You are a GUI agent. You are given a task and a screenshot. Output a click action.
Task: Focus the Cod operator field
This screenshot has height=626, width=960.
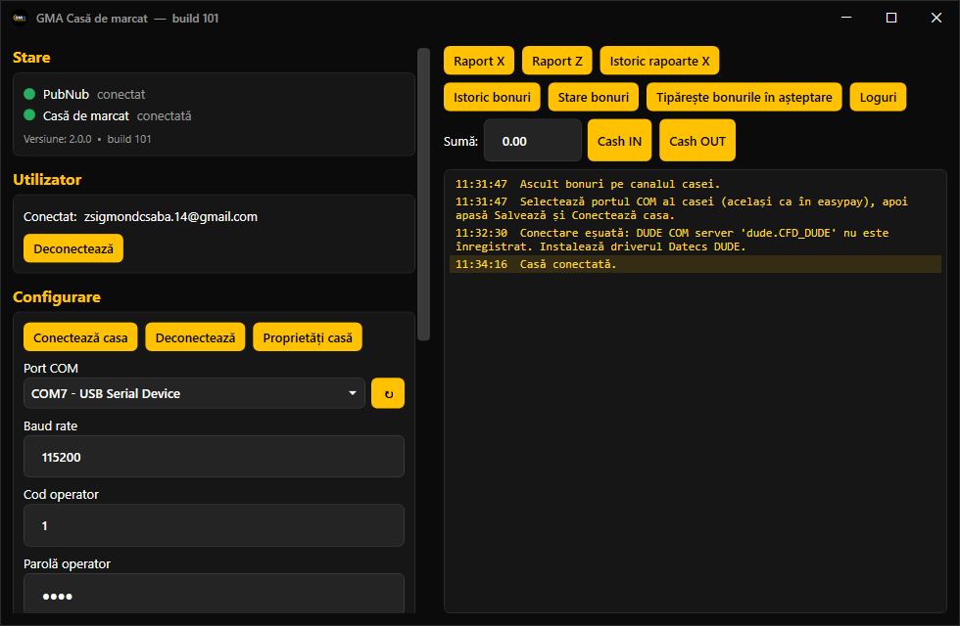[214, 525]
